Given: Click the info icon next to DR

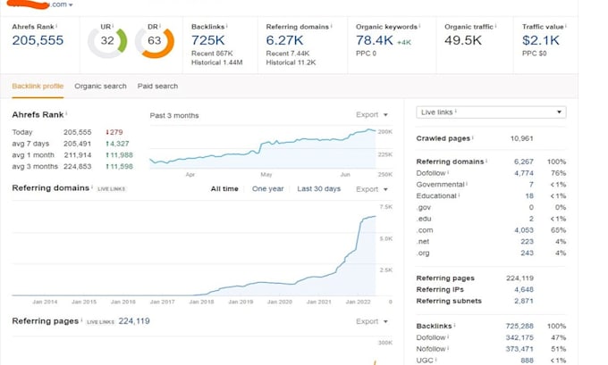Looking at the screenshot, I should point(160,26).
